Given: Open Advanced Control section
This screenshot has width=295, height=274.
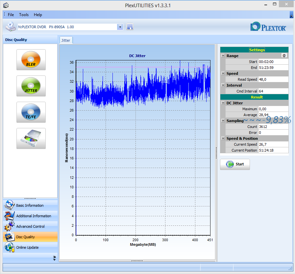Looking at the screenshot, I should 30,226.
